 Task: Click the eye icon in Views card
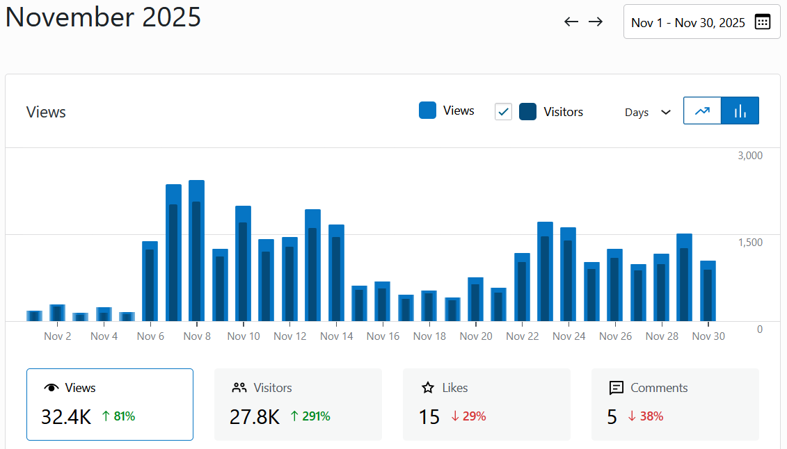[50, 388]
